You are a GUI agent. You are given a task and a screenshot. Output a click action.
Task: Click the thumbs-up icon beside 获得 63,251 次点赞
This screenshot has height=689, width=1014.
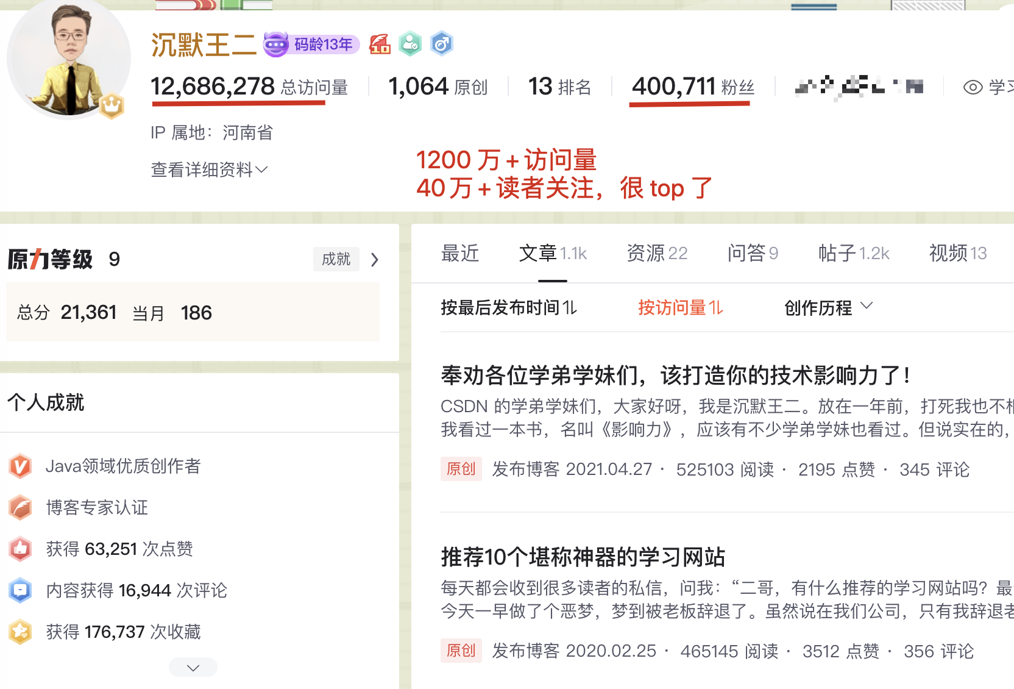[20, 548]
